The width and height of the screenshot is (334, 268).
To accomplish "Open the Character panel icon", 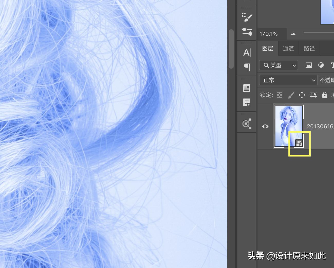I will tap(247, 53).
